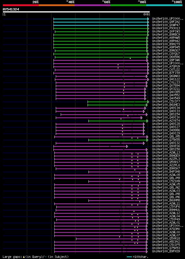Open hit UniRef100_A9PAW5
The height and width of the screenshot is (259, 185).
166,38
